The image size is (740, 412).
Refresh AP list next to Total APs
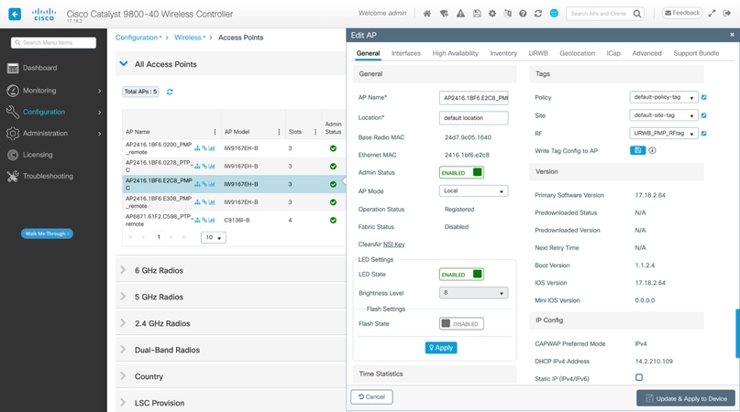point(170,92)
